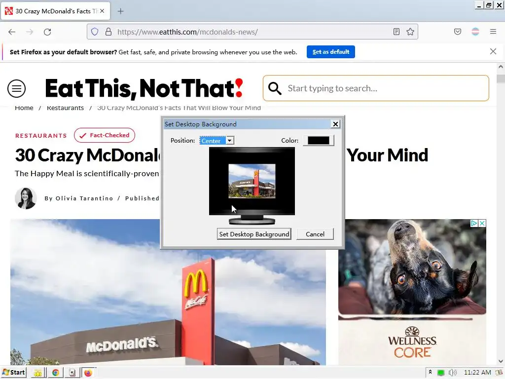Click the green tray status icon
Image resolution: width=505 pixels, height=379 pixels.
(x=441, y=373)
